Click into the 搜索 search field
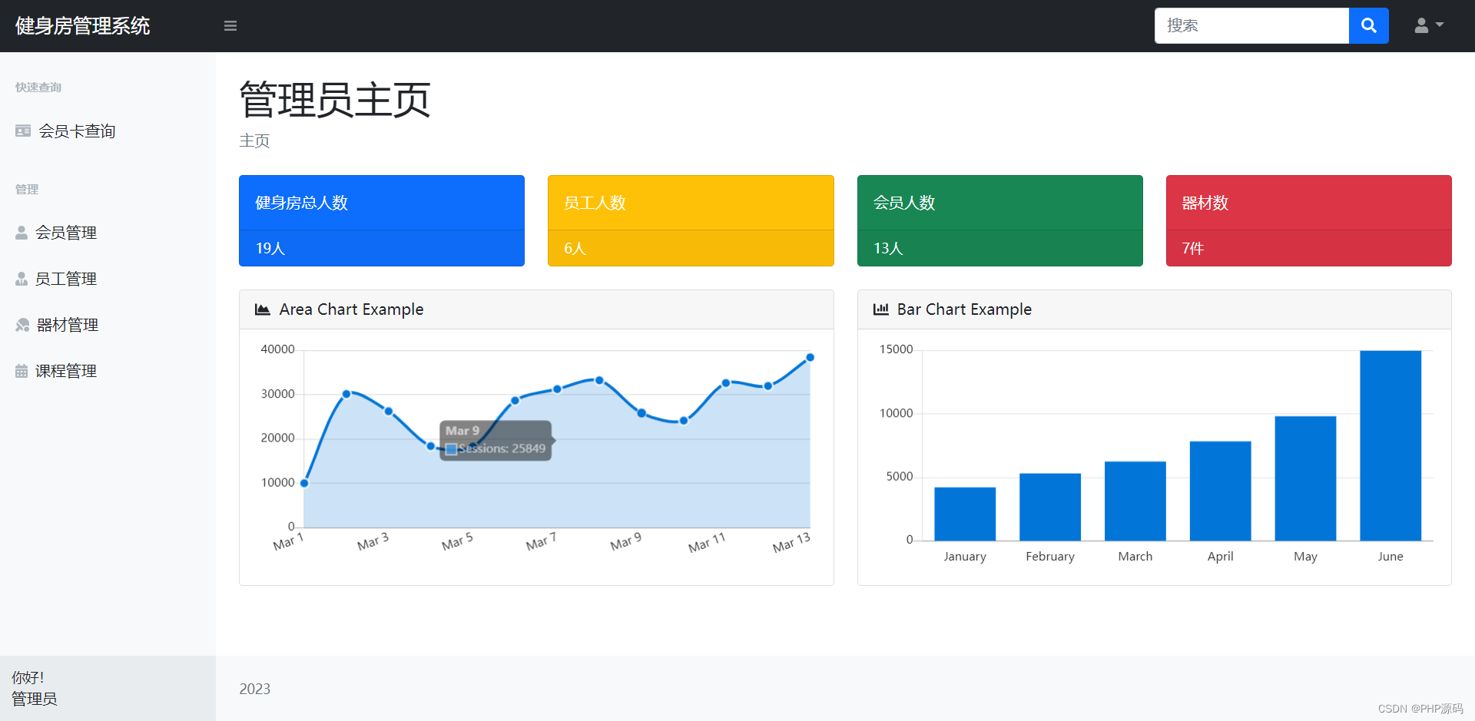Screen dimensions: 1475x721 coord(1251,25)
